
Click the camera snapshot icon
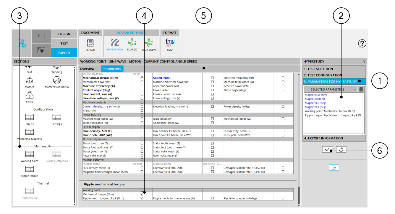point(41,50)
